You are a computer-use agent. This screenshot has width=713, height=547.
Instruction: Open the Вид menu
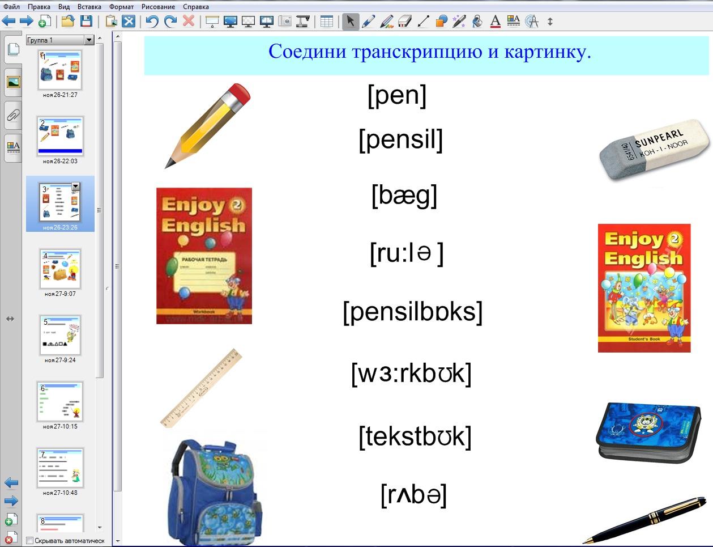pos(64,7)
